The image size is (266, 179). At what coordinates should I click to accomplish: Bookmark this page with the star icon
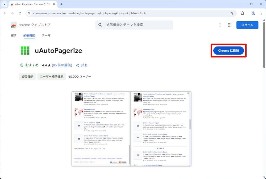pyautogui.click(x=232, y=13)
